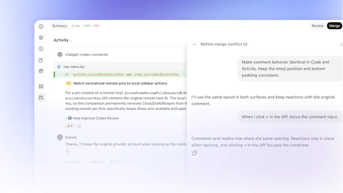Click comment title Match normalized remote pins

point(120,84)
